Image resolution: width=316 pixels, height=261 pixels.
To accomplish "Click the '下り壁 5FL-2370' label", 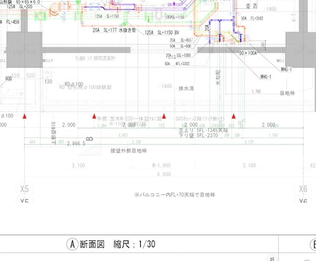I will (199, 135).
